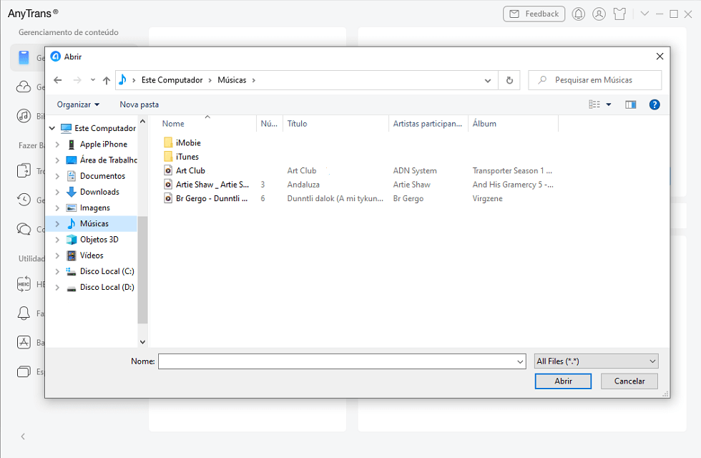Click the Feedback button in AnyTrans

pyautogui.click(x=534, y=14)
